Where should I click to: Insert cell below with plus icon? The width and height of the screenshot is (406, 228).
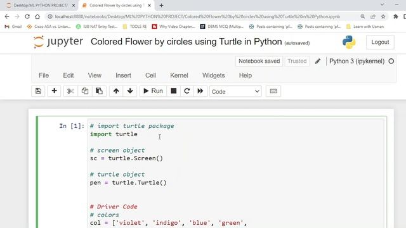[x=54, y=91]
